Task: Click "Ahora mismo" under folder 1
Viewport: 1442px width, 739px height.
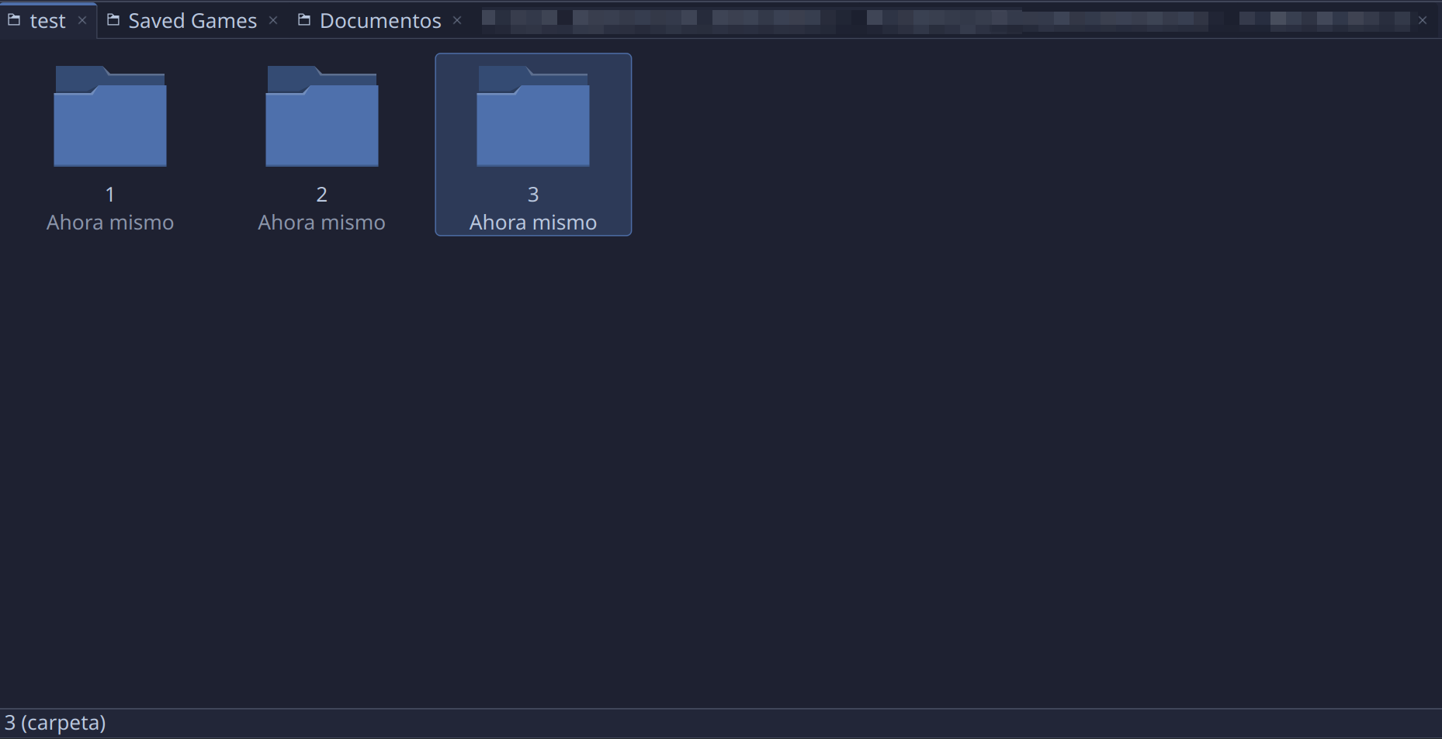Action: [109, 223]
